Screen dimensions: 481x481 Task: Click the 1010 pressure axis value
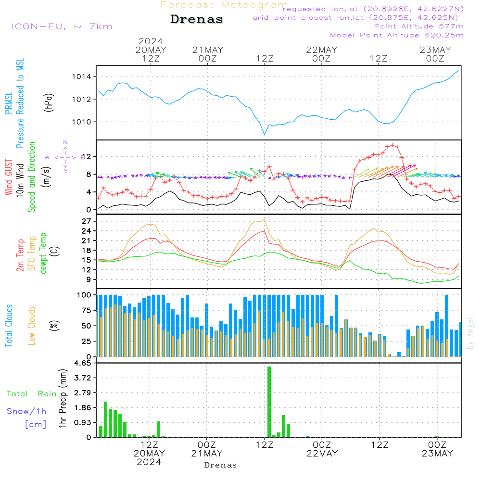tap(82, 122)
